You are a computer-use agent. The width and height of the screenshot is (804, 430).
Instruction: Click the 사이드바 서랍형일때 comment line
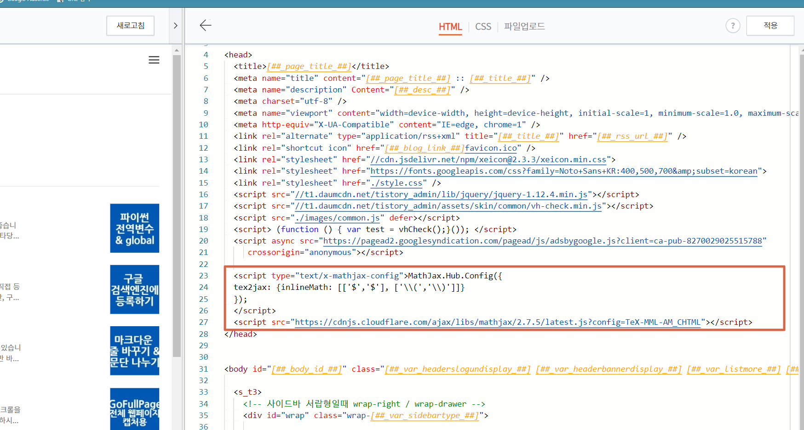(x=364, y=404)
